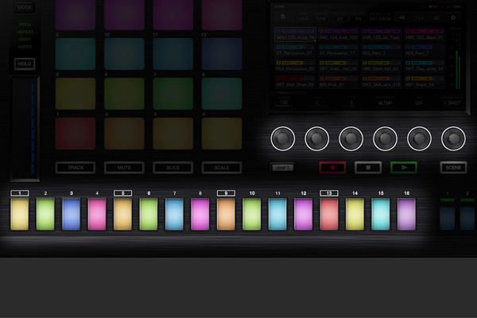
Task: Toggle aqua step key 15
Action: (381, 214)
